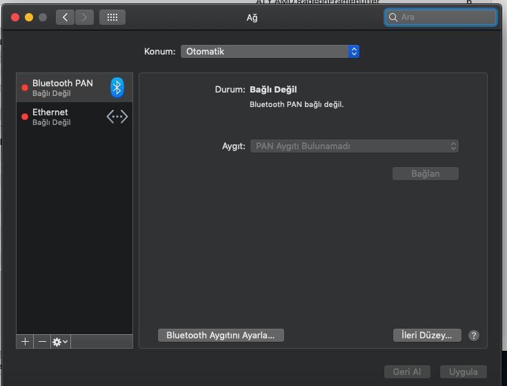Viewport: 507px width, 386px height.
Task: Click the Uygula apply button
Action: pos(463,371)
